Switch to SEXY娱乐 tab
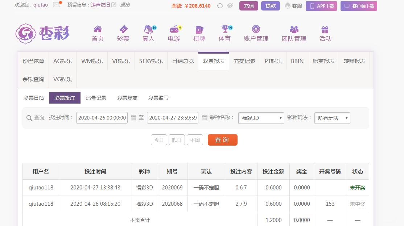 tap(151, 61)
